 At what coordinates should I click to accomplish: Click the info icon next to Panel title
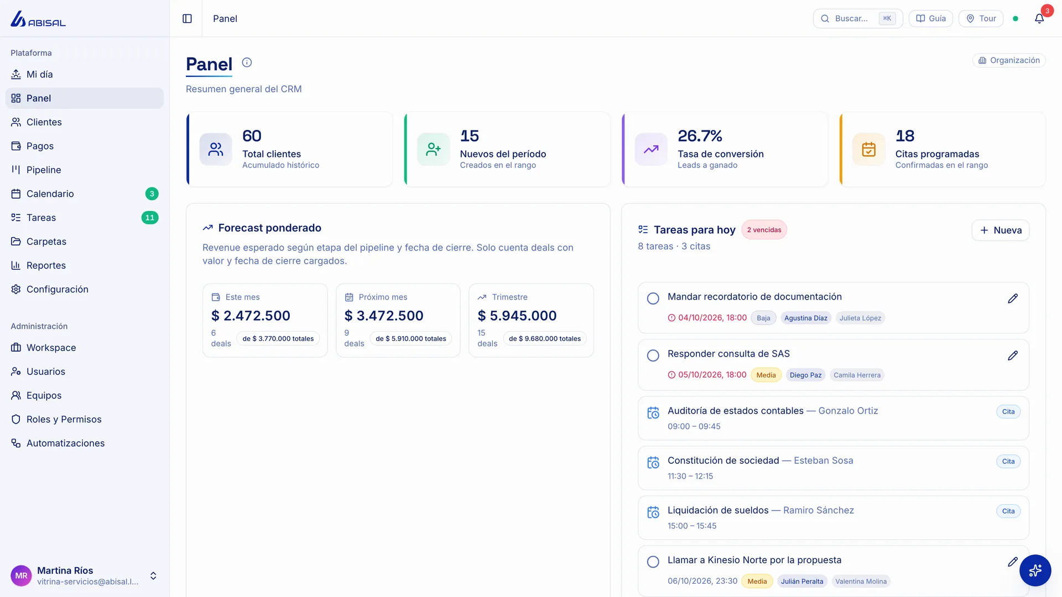[x=247, y=62]
